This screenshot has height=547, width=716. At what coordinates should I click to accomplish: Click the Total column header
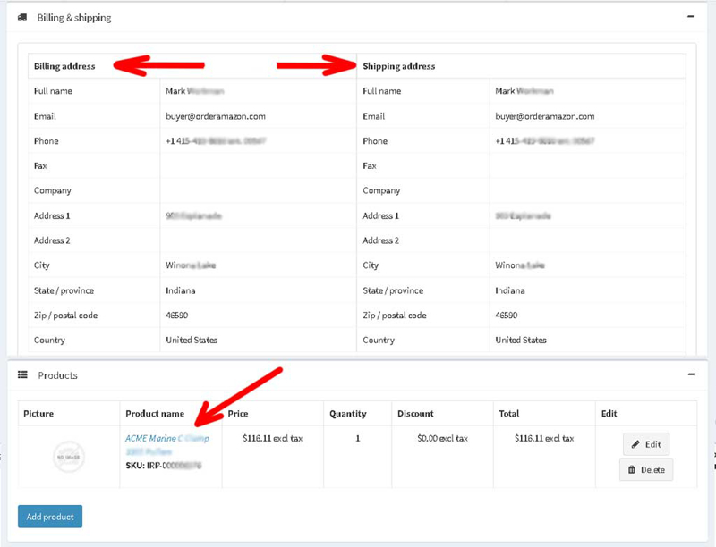coord(508,414)
